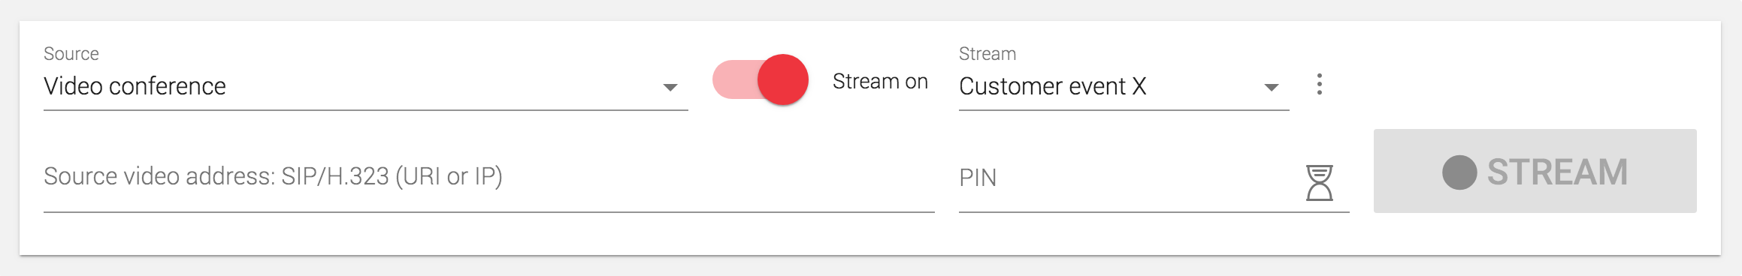The width and height of the screenshot is (1742, 276).
Task: Click the "Source" field label
Action: (x=71, y=54)
